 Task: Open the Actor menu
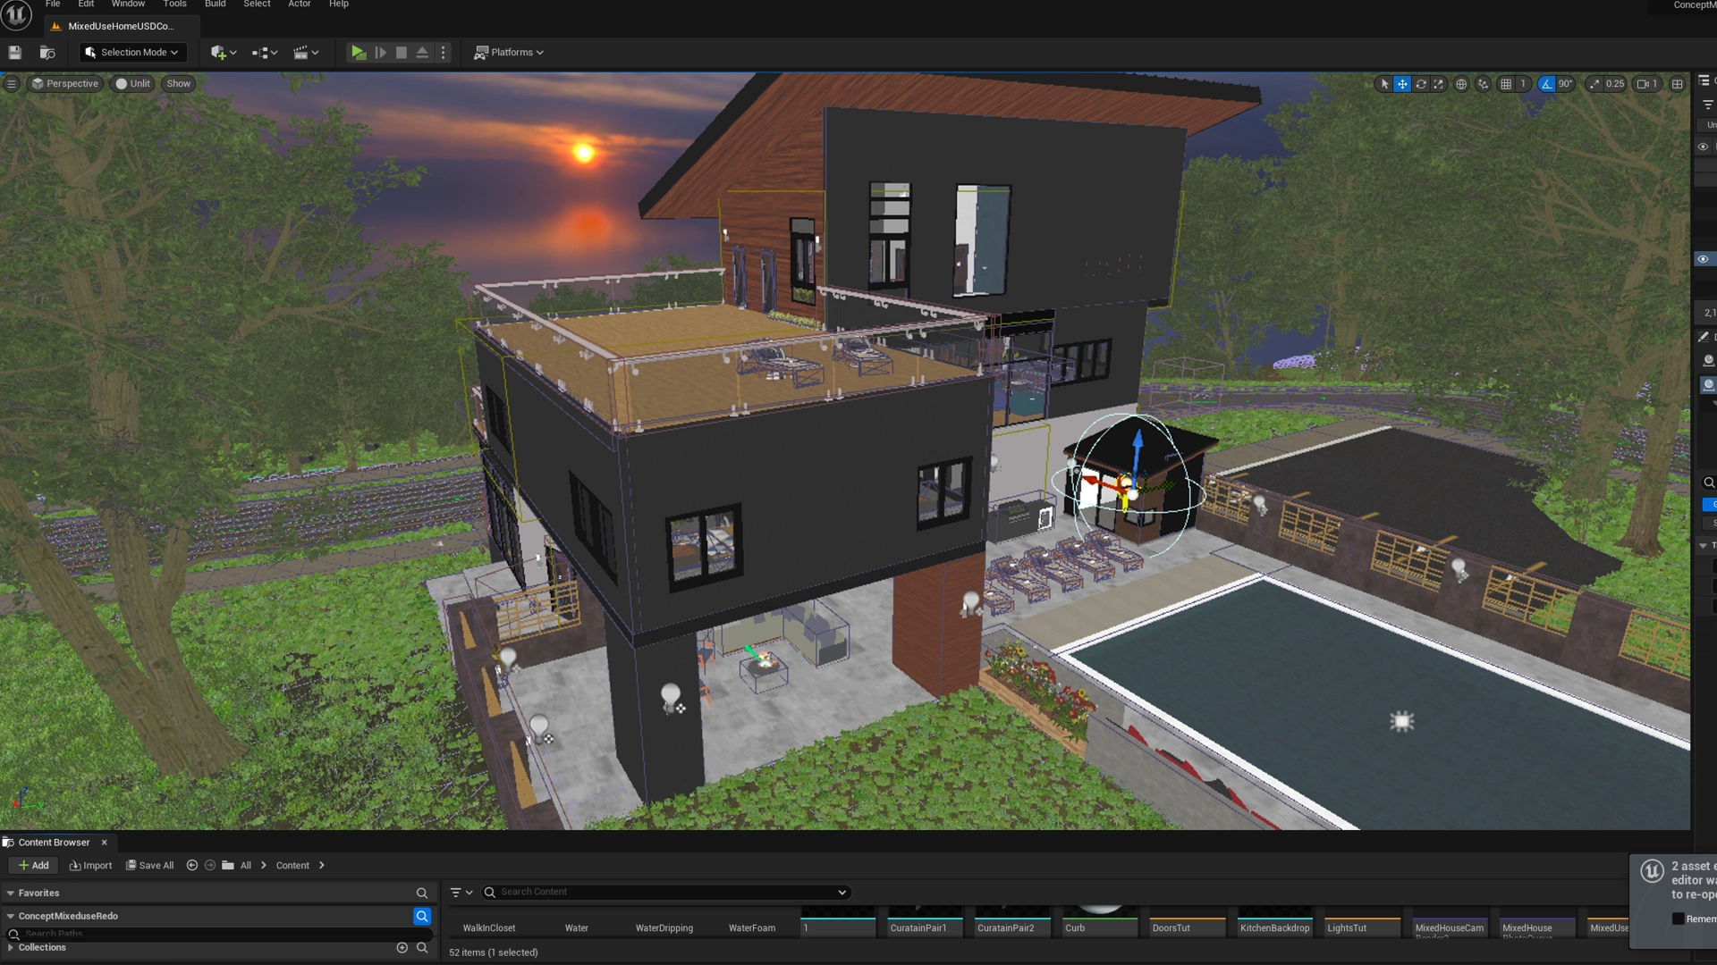click(x=299, y=4)
